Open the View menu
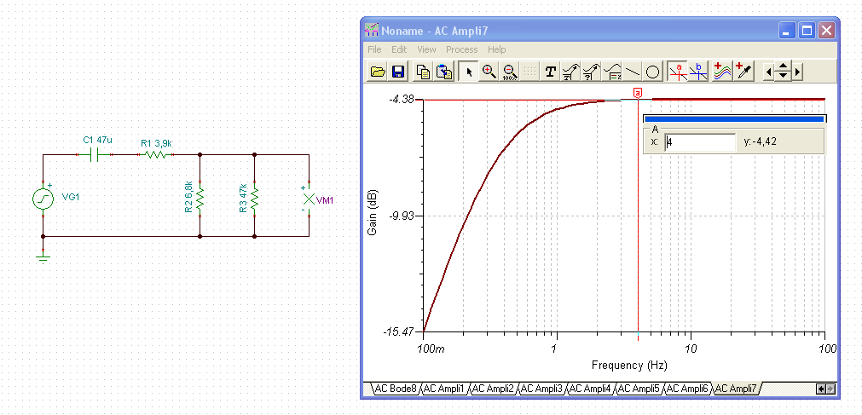This screenshot has height=415, width=862. click(x=426, y=49)
